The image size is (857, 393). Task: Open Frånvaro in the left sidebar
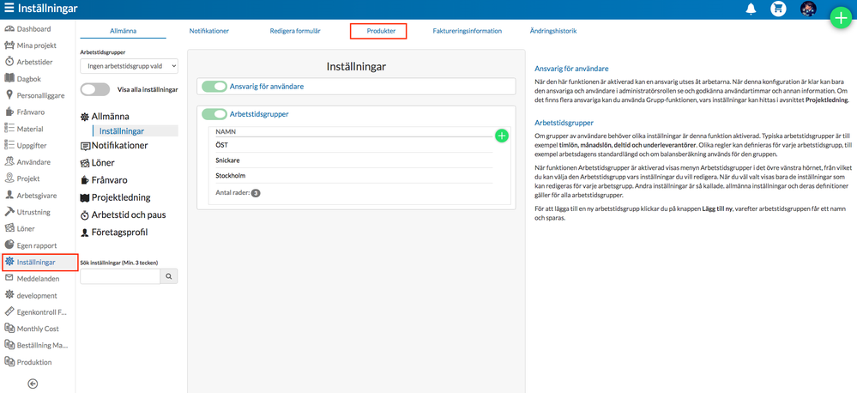[x=31, y=112]
